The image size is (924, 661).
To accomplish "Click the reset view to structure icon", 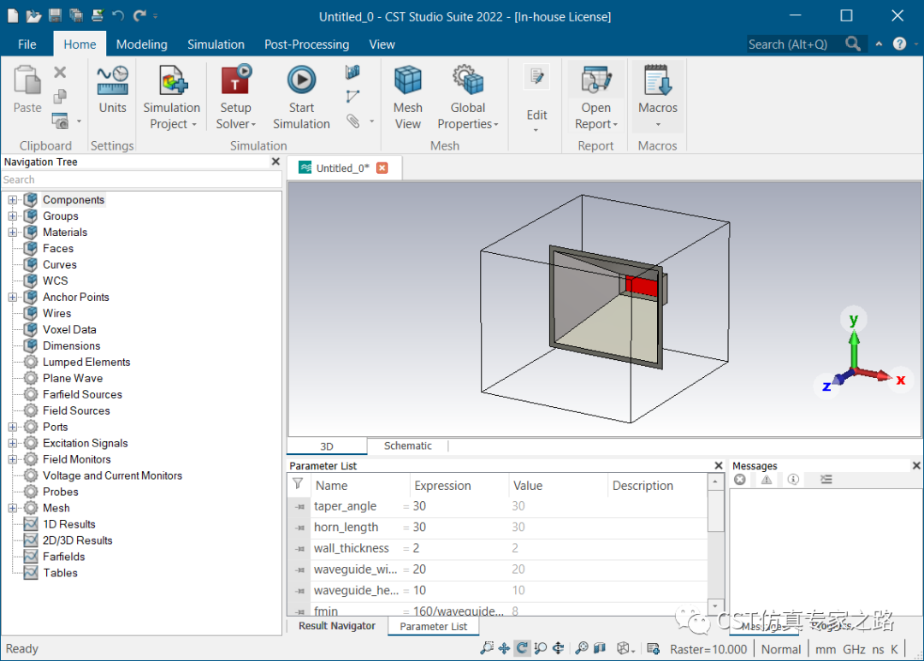I will tap(582, 649).
